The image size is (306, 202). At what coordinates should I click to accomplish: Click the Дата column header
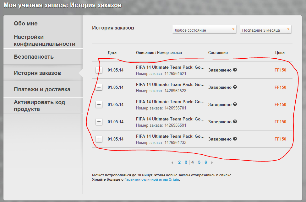pos(112,53)
